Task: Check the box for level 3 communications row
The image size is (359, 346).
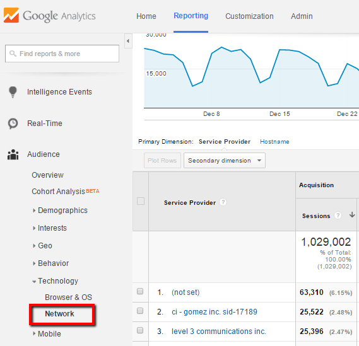Action: pyautogui.click(x=140, y=330)
